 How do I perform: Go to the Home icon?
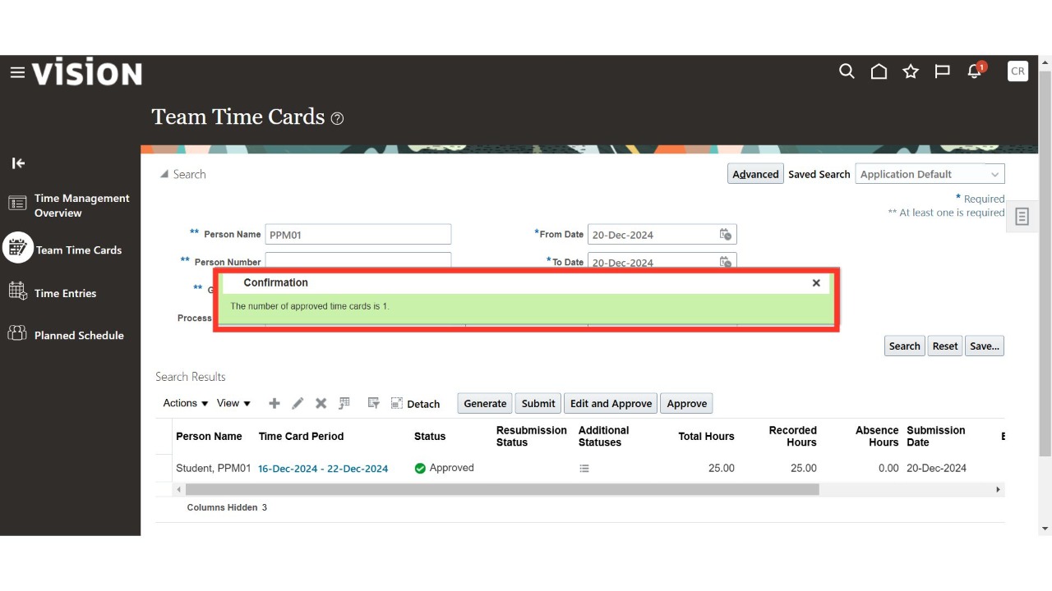click(879, 71)
